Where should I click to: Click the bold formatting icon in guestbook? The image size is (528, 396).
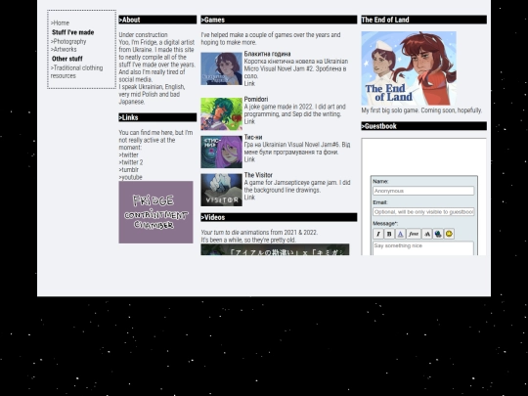point(389,234)
